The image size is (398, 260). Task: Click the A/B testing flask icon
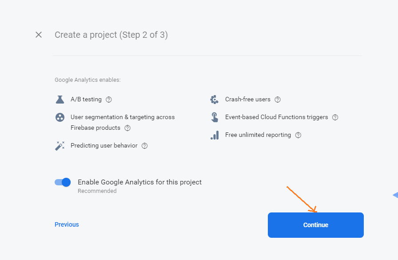[60, 100]
